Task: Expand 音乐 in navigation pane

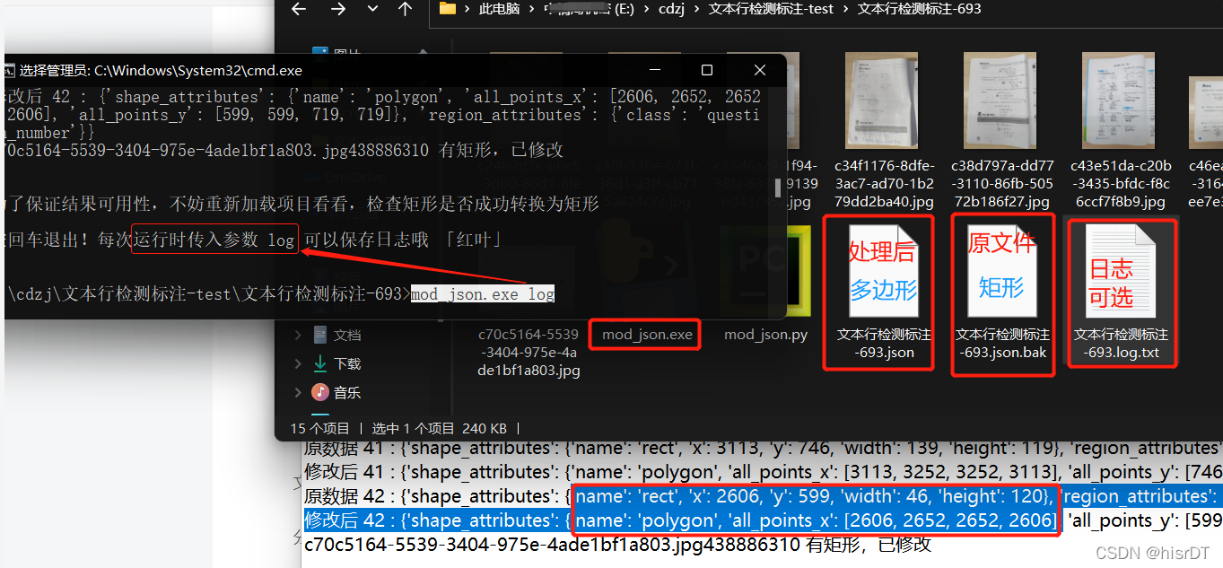Action: point(299,392)
